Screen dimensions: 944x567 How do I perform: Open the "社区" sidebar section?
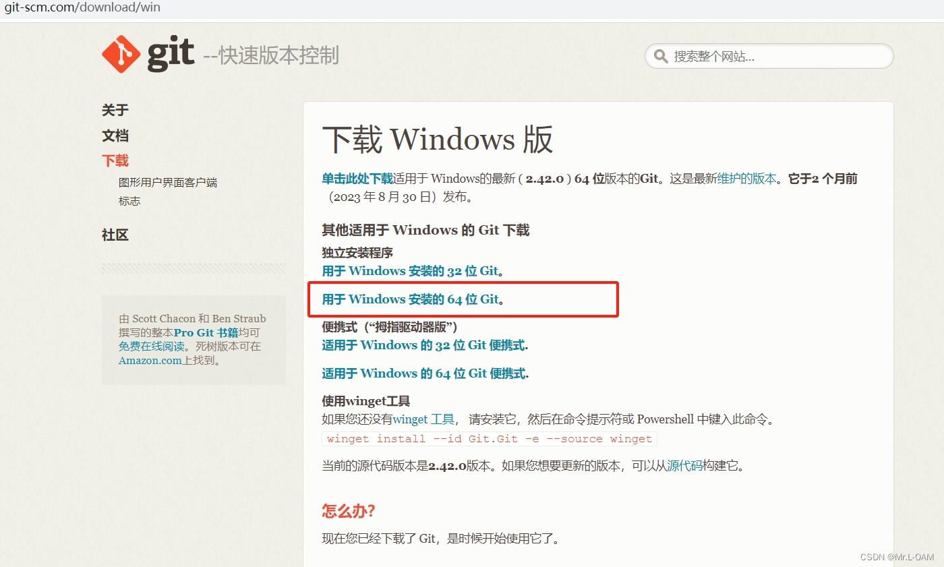(x=115, y=235)
